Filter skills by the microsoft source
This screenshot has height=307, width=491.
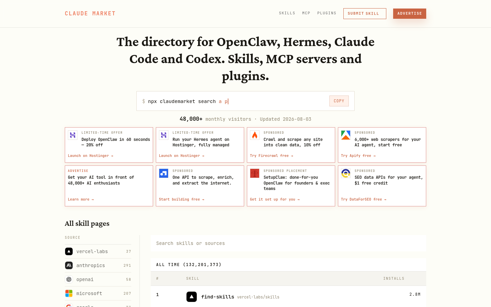coord(98,293)
